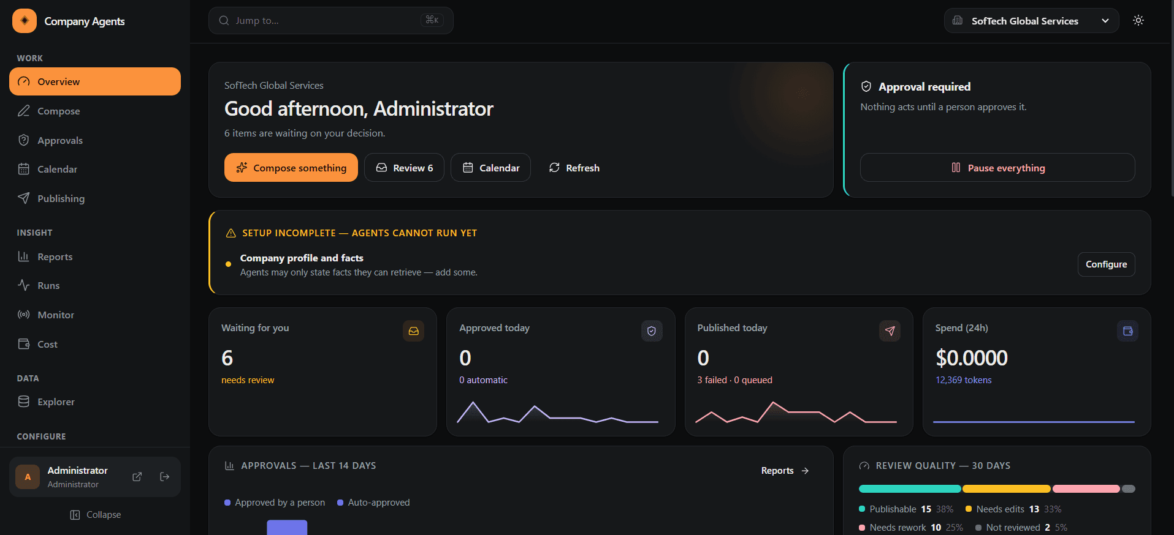Select Calendar in the sidebar navigation

pyautogui.click(x=95, y=169)
